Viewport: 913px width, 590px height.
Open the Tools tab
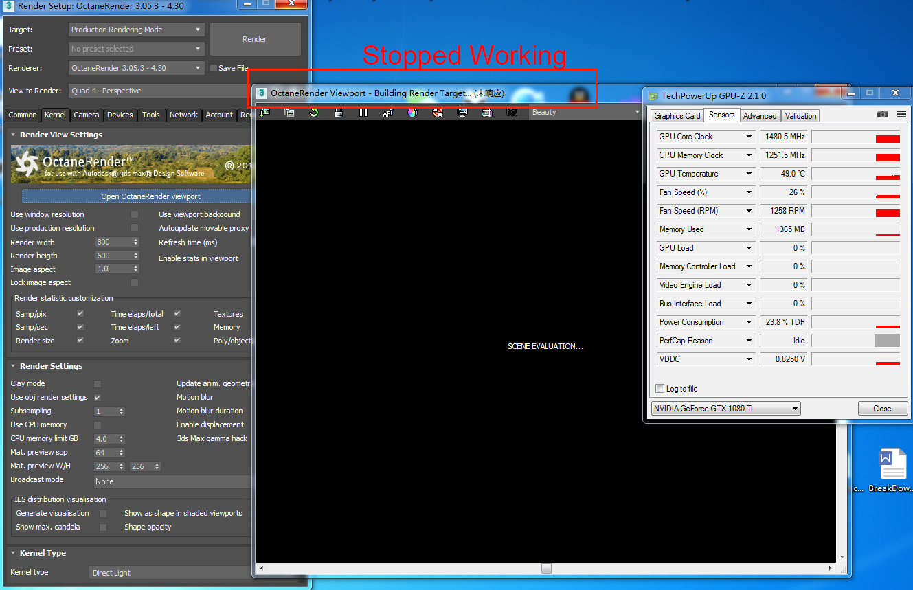(x=151, y=115)
